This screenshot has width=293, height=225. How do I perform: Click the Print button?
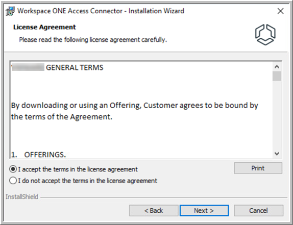coord(258,168)
